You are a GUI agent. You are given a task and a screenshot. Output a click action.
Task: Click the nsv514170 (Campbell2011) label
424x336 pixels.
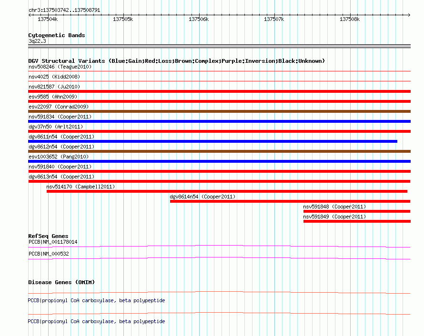pyautogui.click(x=81, y=187)
